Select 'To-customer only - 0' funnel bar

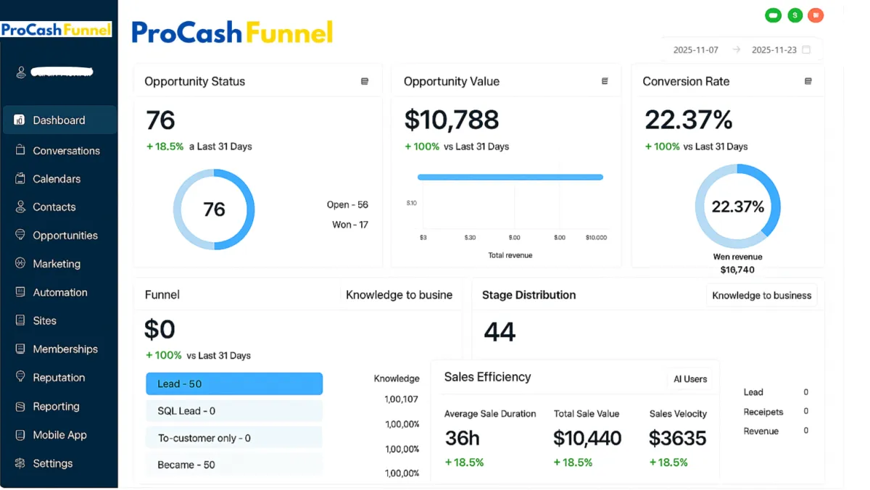coord(234,438)
